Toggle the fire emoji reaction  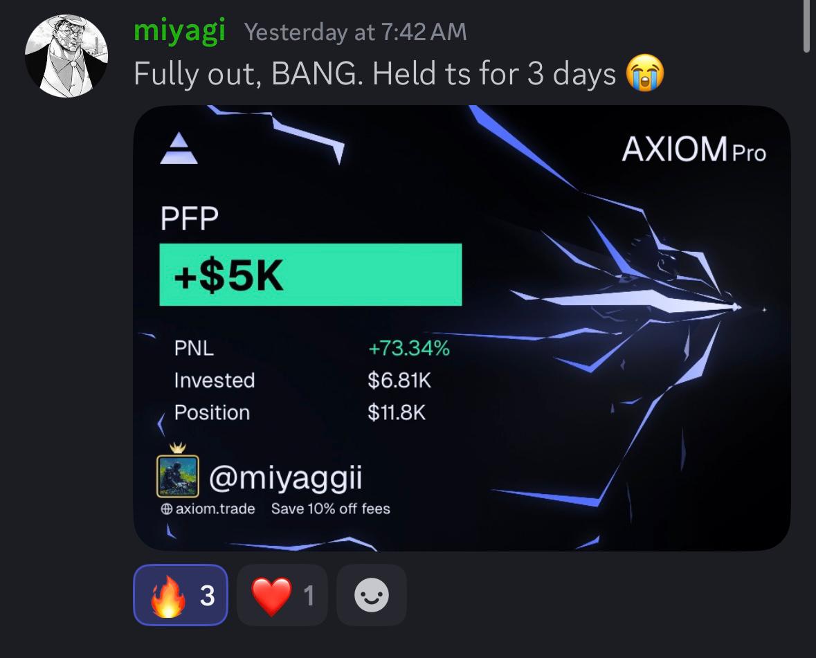tap(181, 594)
